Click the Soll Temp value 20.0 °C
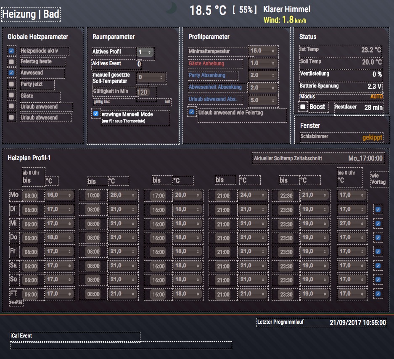The width and height of the screenshot is (394, 359). pyautogui.click(x=372, y=62)
